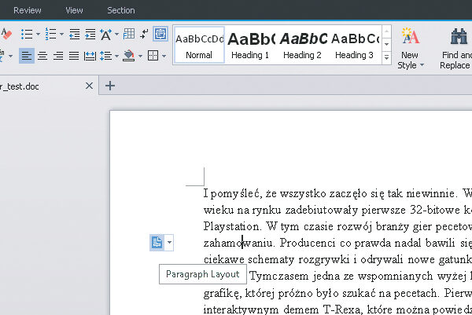
Task: Open the Review ribbon tab
Action: pyautogui.click(x=28, y=10)
